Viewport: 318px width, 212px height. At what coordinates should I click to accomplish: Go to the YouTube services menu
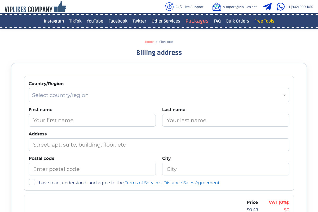(95, 21)
